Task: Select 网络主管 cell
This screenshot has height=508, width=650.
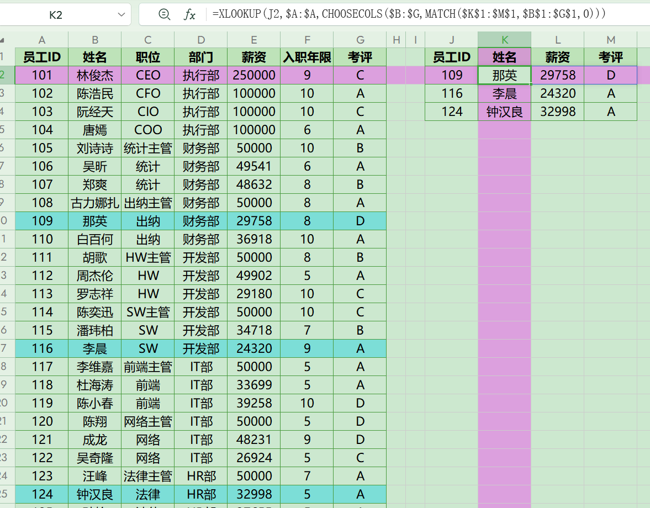Action: pos(148,421)
